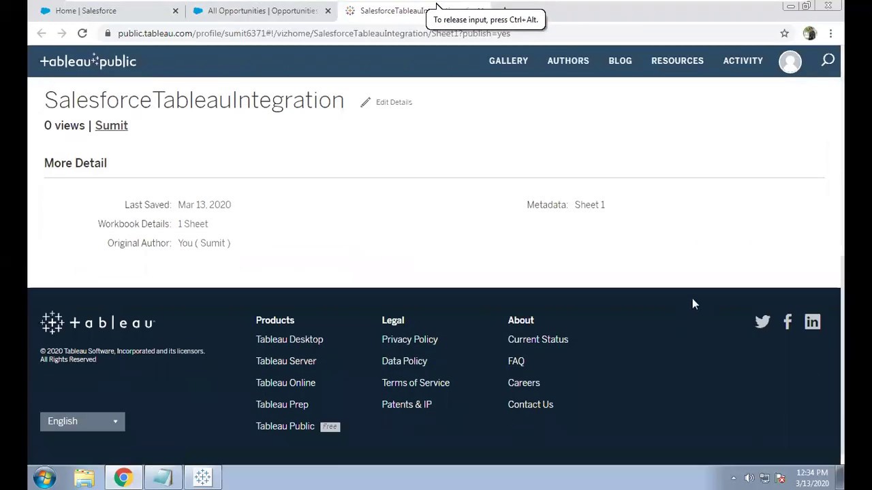Open the Tableau app in taskbar

click(x=202, y=478)
